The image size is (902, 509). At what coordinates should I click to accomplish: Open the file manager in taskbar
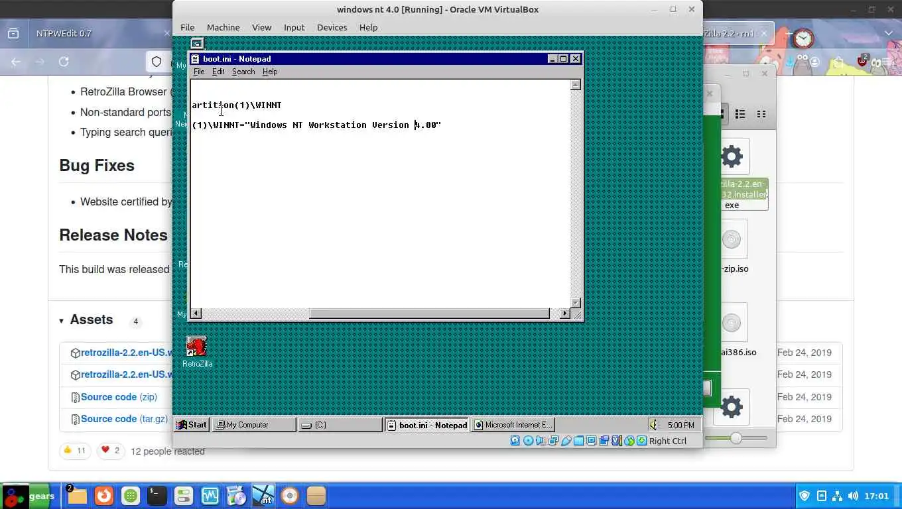point(77,496)
